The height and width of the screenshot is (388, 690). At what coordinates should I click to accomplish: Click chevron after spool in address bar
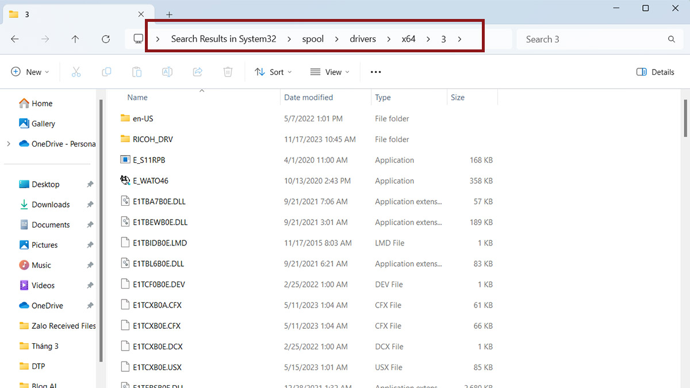point(337,39)
